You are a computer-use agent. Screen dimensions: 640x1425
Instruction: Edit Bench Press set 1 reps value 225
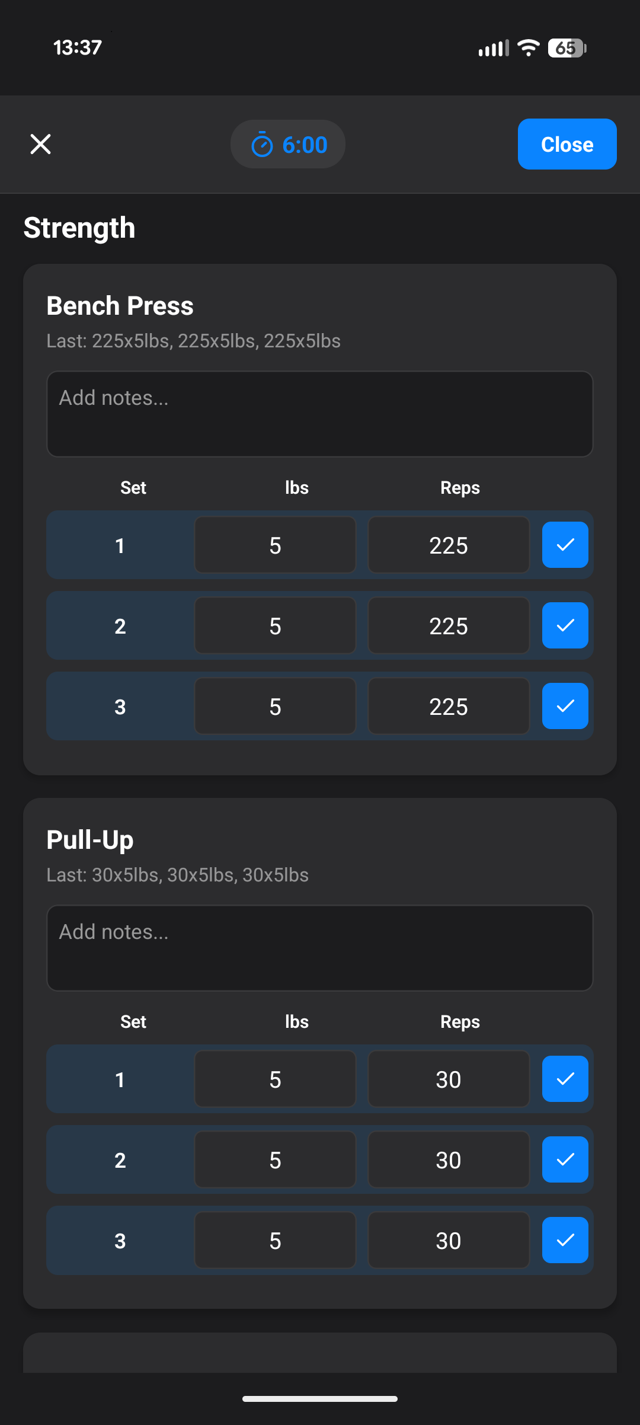click(449, 545)
